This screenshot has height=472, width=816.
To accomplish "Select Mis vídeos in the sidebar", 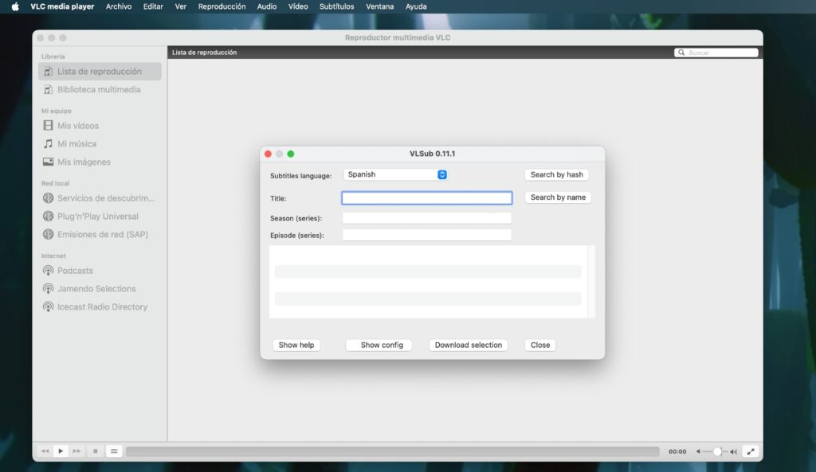I will (76, 125).
